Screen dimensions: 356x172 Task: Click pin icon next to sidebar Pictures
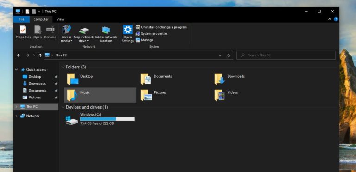56,98
